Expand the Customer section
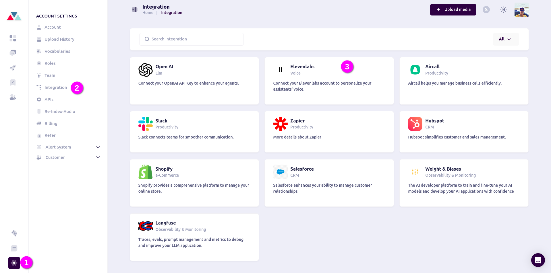The width and height of the screenshot is (551, 273). coord(68,157)
